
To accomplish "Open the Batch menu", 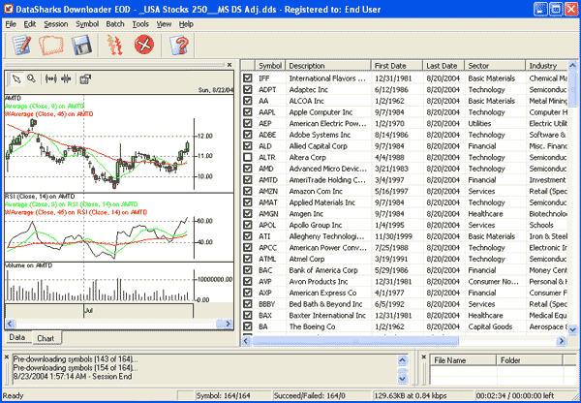I will [x=115, y=24].
